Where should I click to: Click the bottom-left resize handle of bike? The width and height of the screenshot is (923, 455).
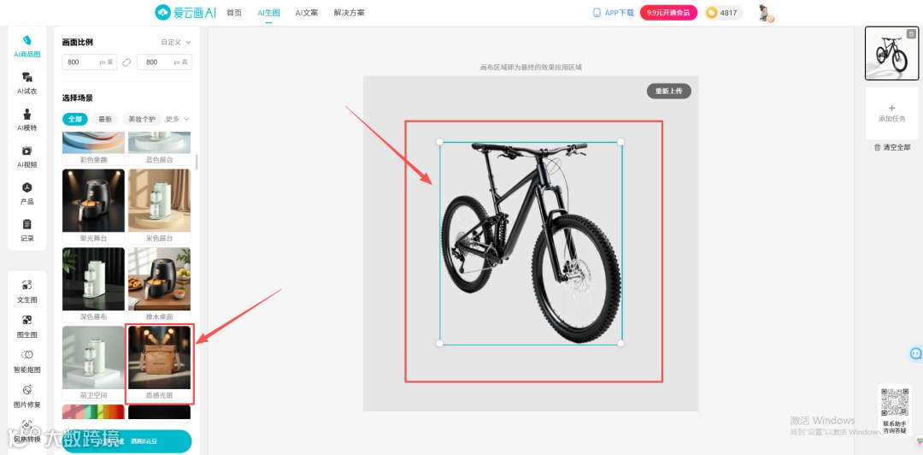click(439, 343)
